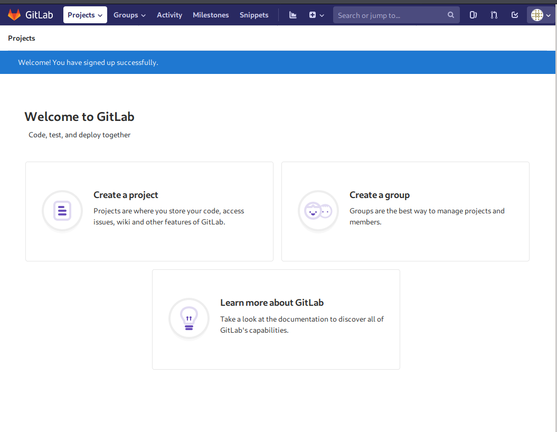Click the Create a group faces icon

tap(318, 211)
